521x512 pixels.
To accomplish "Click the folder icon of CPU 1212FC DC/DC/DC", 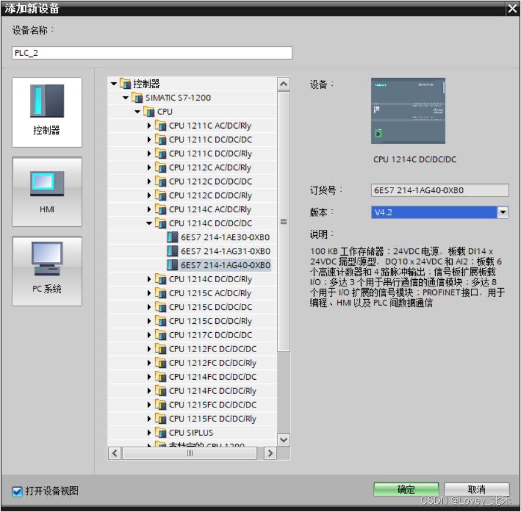I will (161, 349).
